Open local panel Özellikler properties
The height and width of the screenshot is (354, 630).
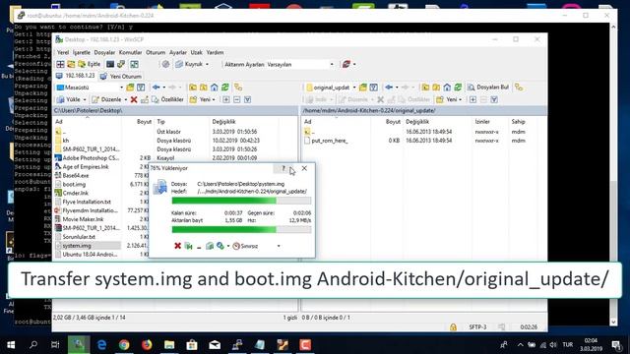[x=168, y=99]
